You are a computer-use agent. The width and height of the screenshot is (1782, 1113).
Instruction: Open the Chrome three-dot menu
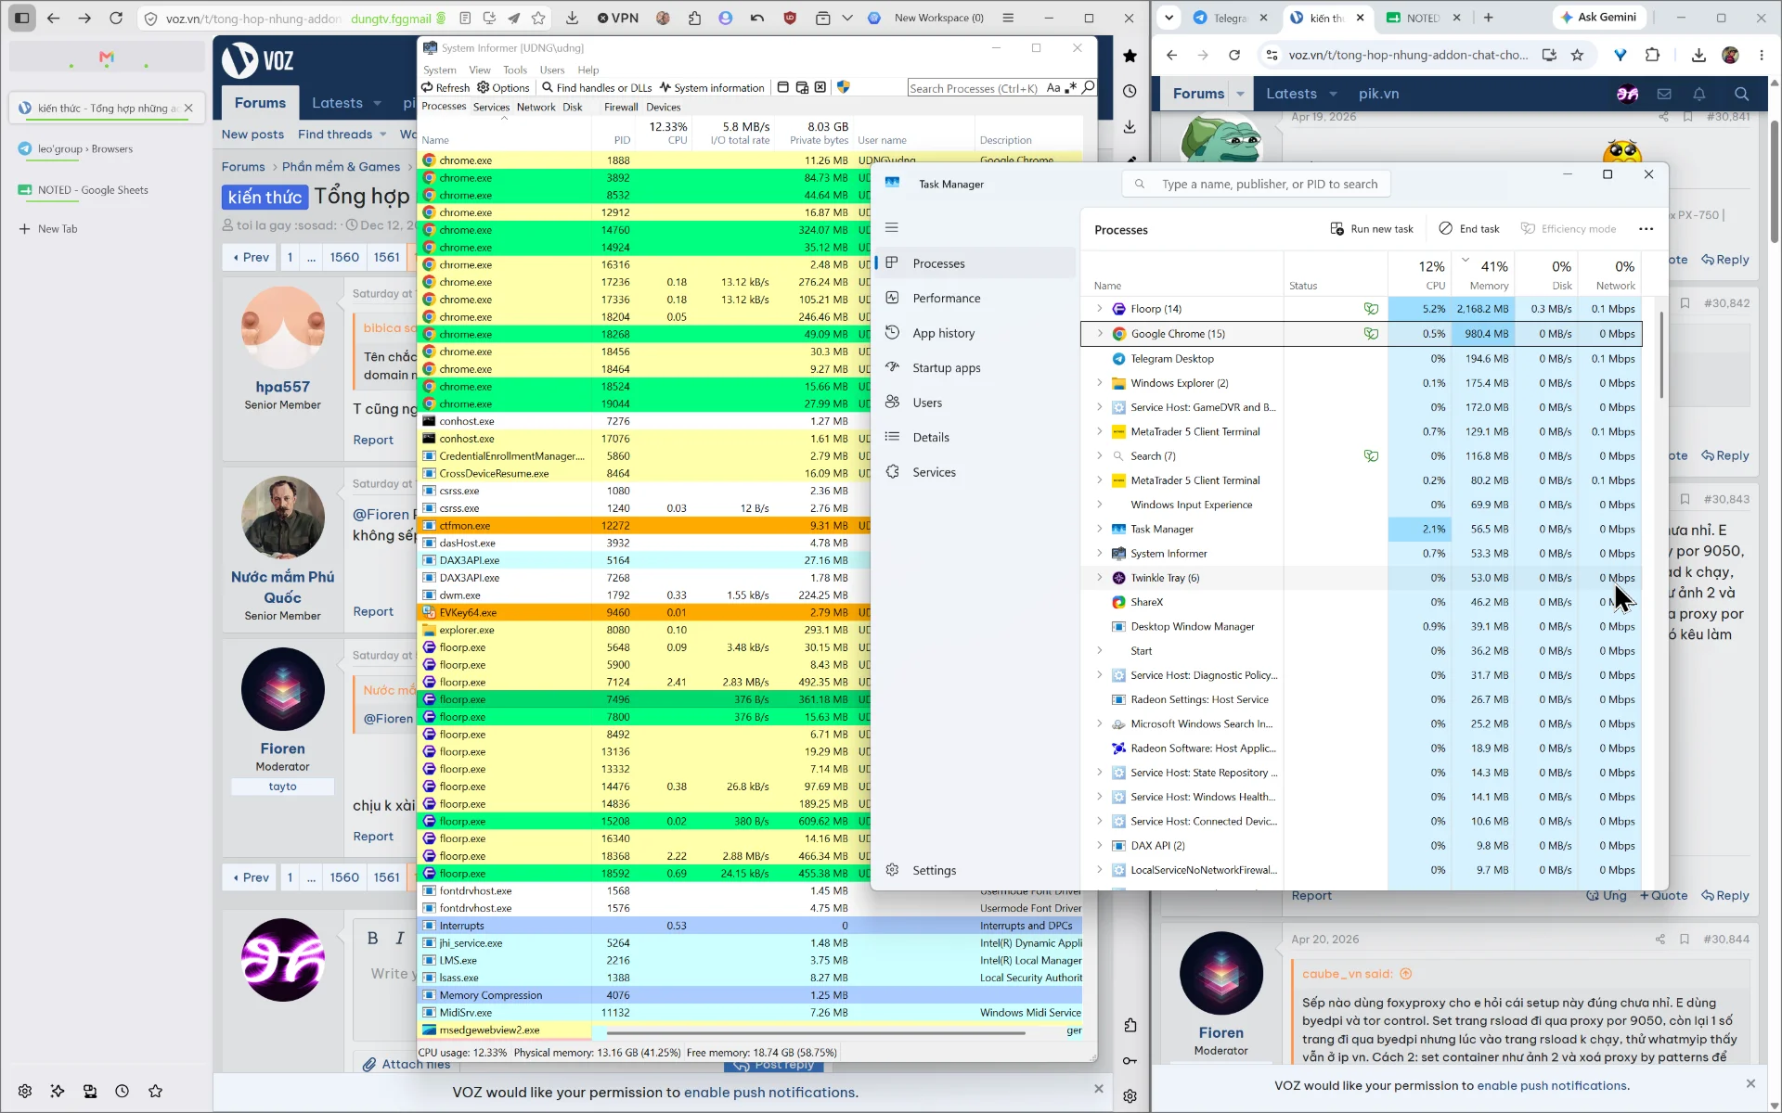[1762, 55]
